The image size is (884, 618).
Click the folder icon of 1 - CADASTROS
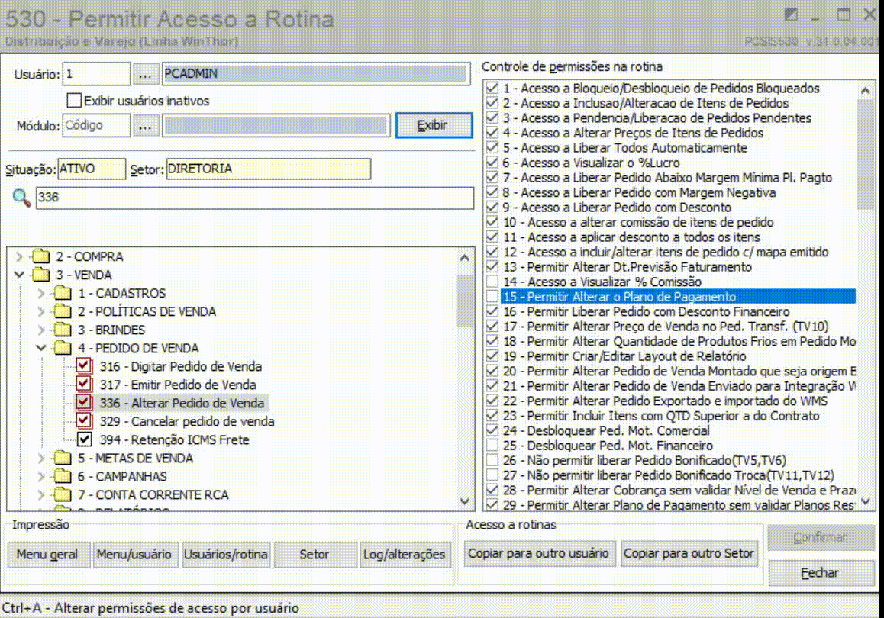[x=63, y=294]
